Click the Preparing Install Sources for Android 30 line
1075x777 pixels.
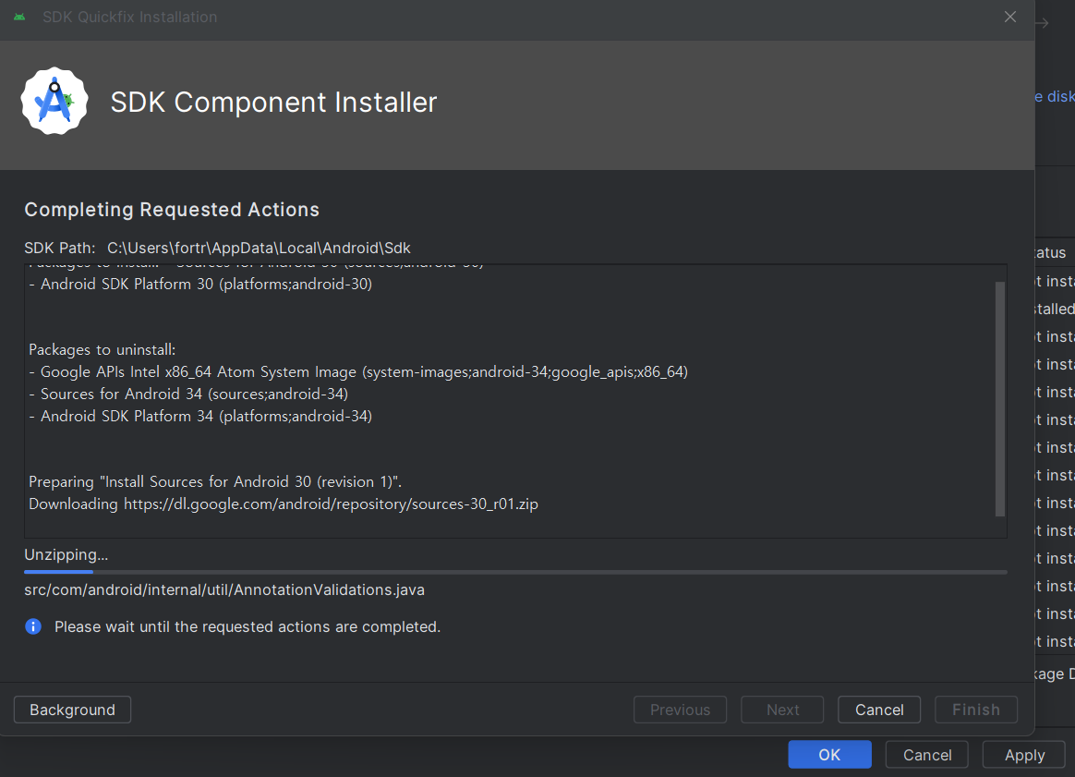(x=215, y=481)
